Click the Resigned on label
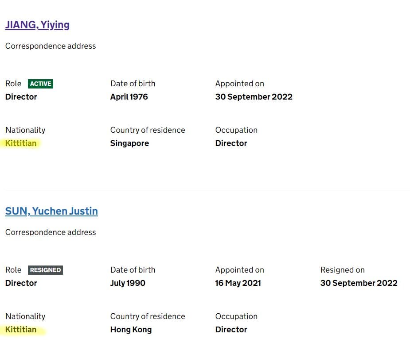 [x=342, y=270]
